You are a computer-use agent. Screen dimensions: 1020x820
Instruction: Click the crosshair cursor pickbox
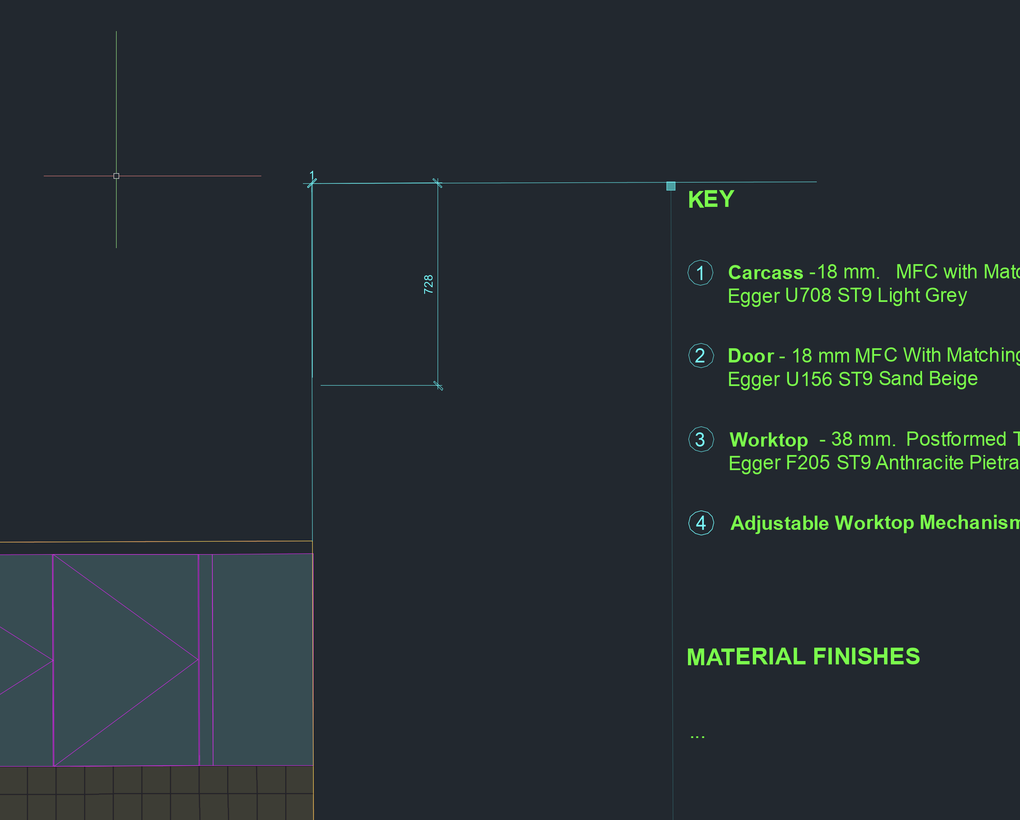point(117,176)
